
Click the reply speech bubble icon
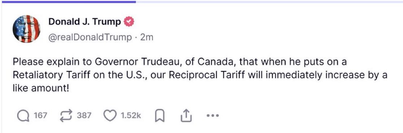(x=23, y=116)
